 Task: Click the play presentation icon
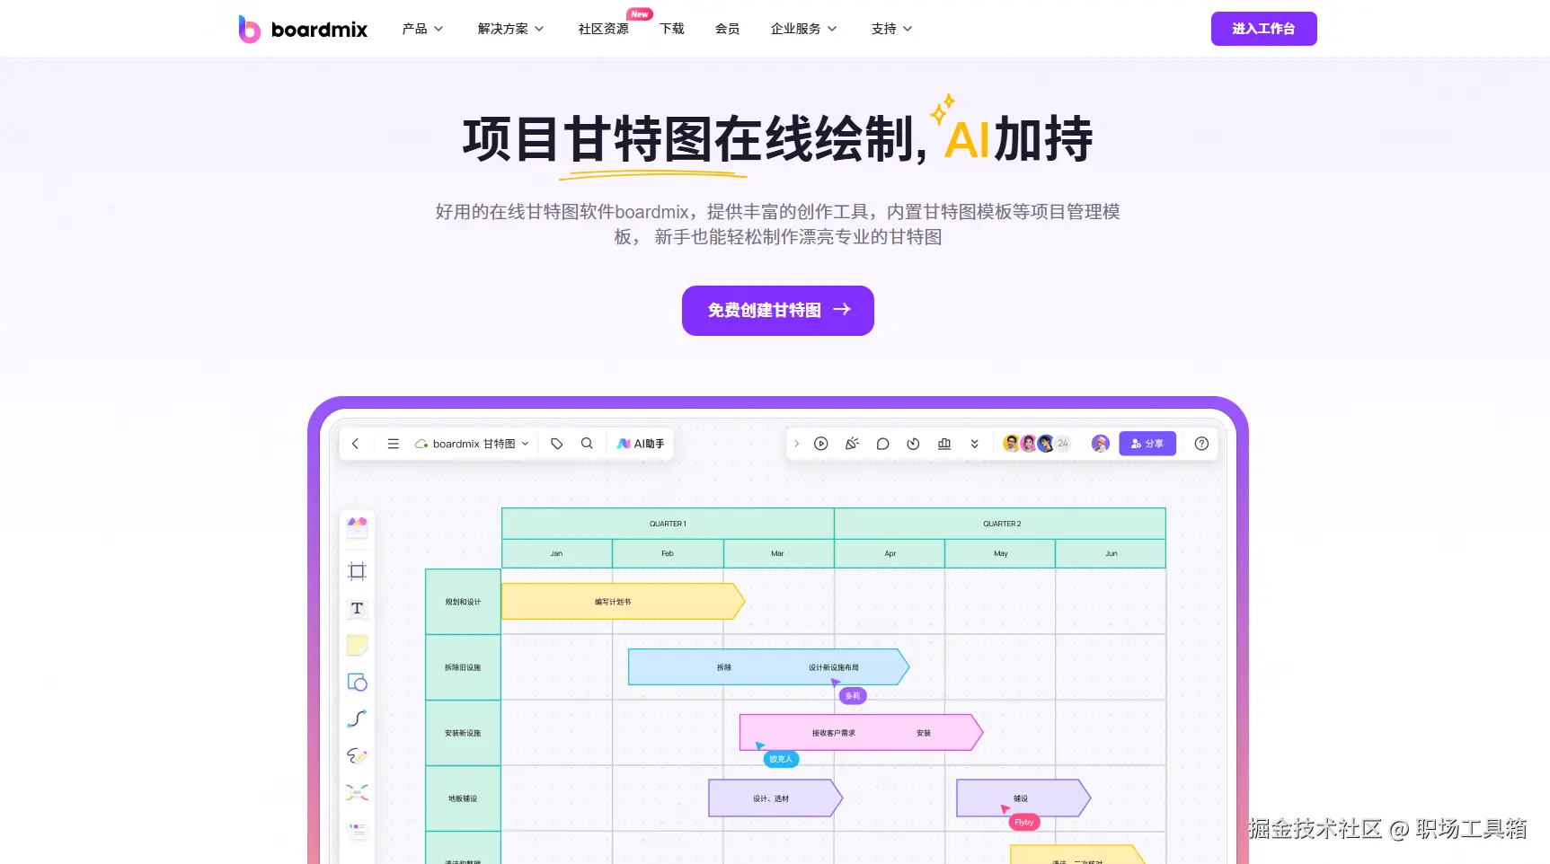tap(821, 444)
